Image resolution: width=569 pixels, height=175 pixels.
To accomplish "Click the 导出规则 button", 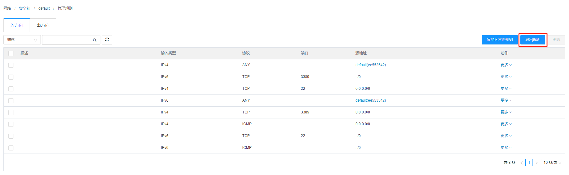I will [x=533, y=40].
